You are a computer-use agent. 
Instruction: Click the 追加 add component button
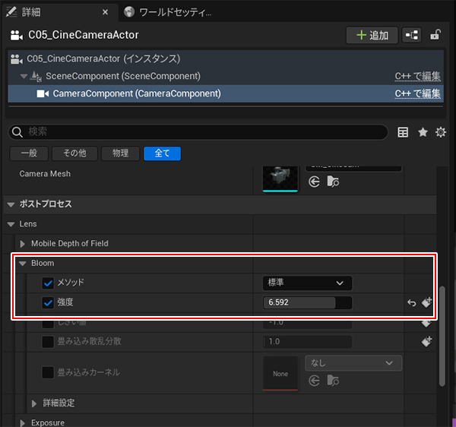tap(370, 35)
